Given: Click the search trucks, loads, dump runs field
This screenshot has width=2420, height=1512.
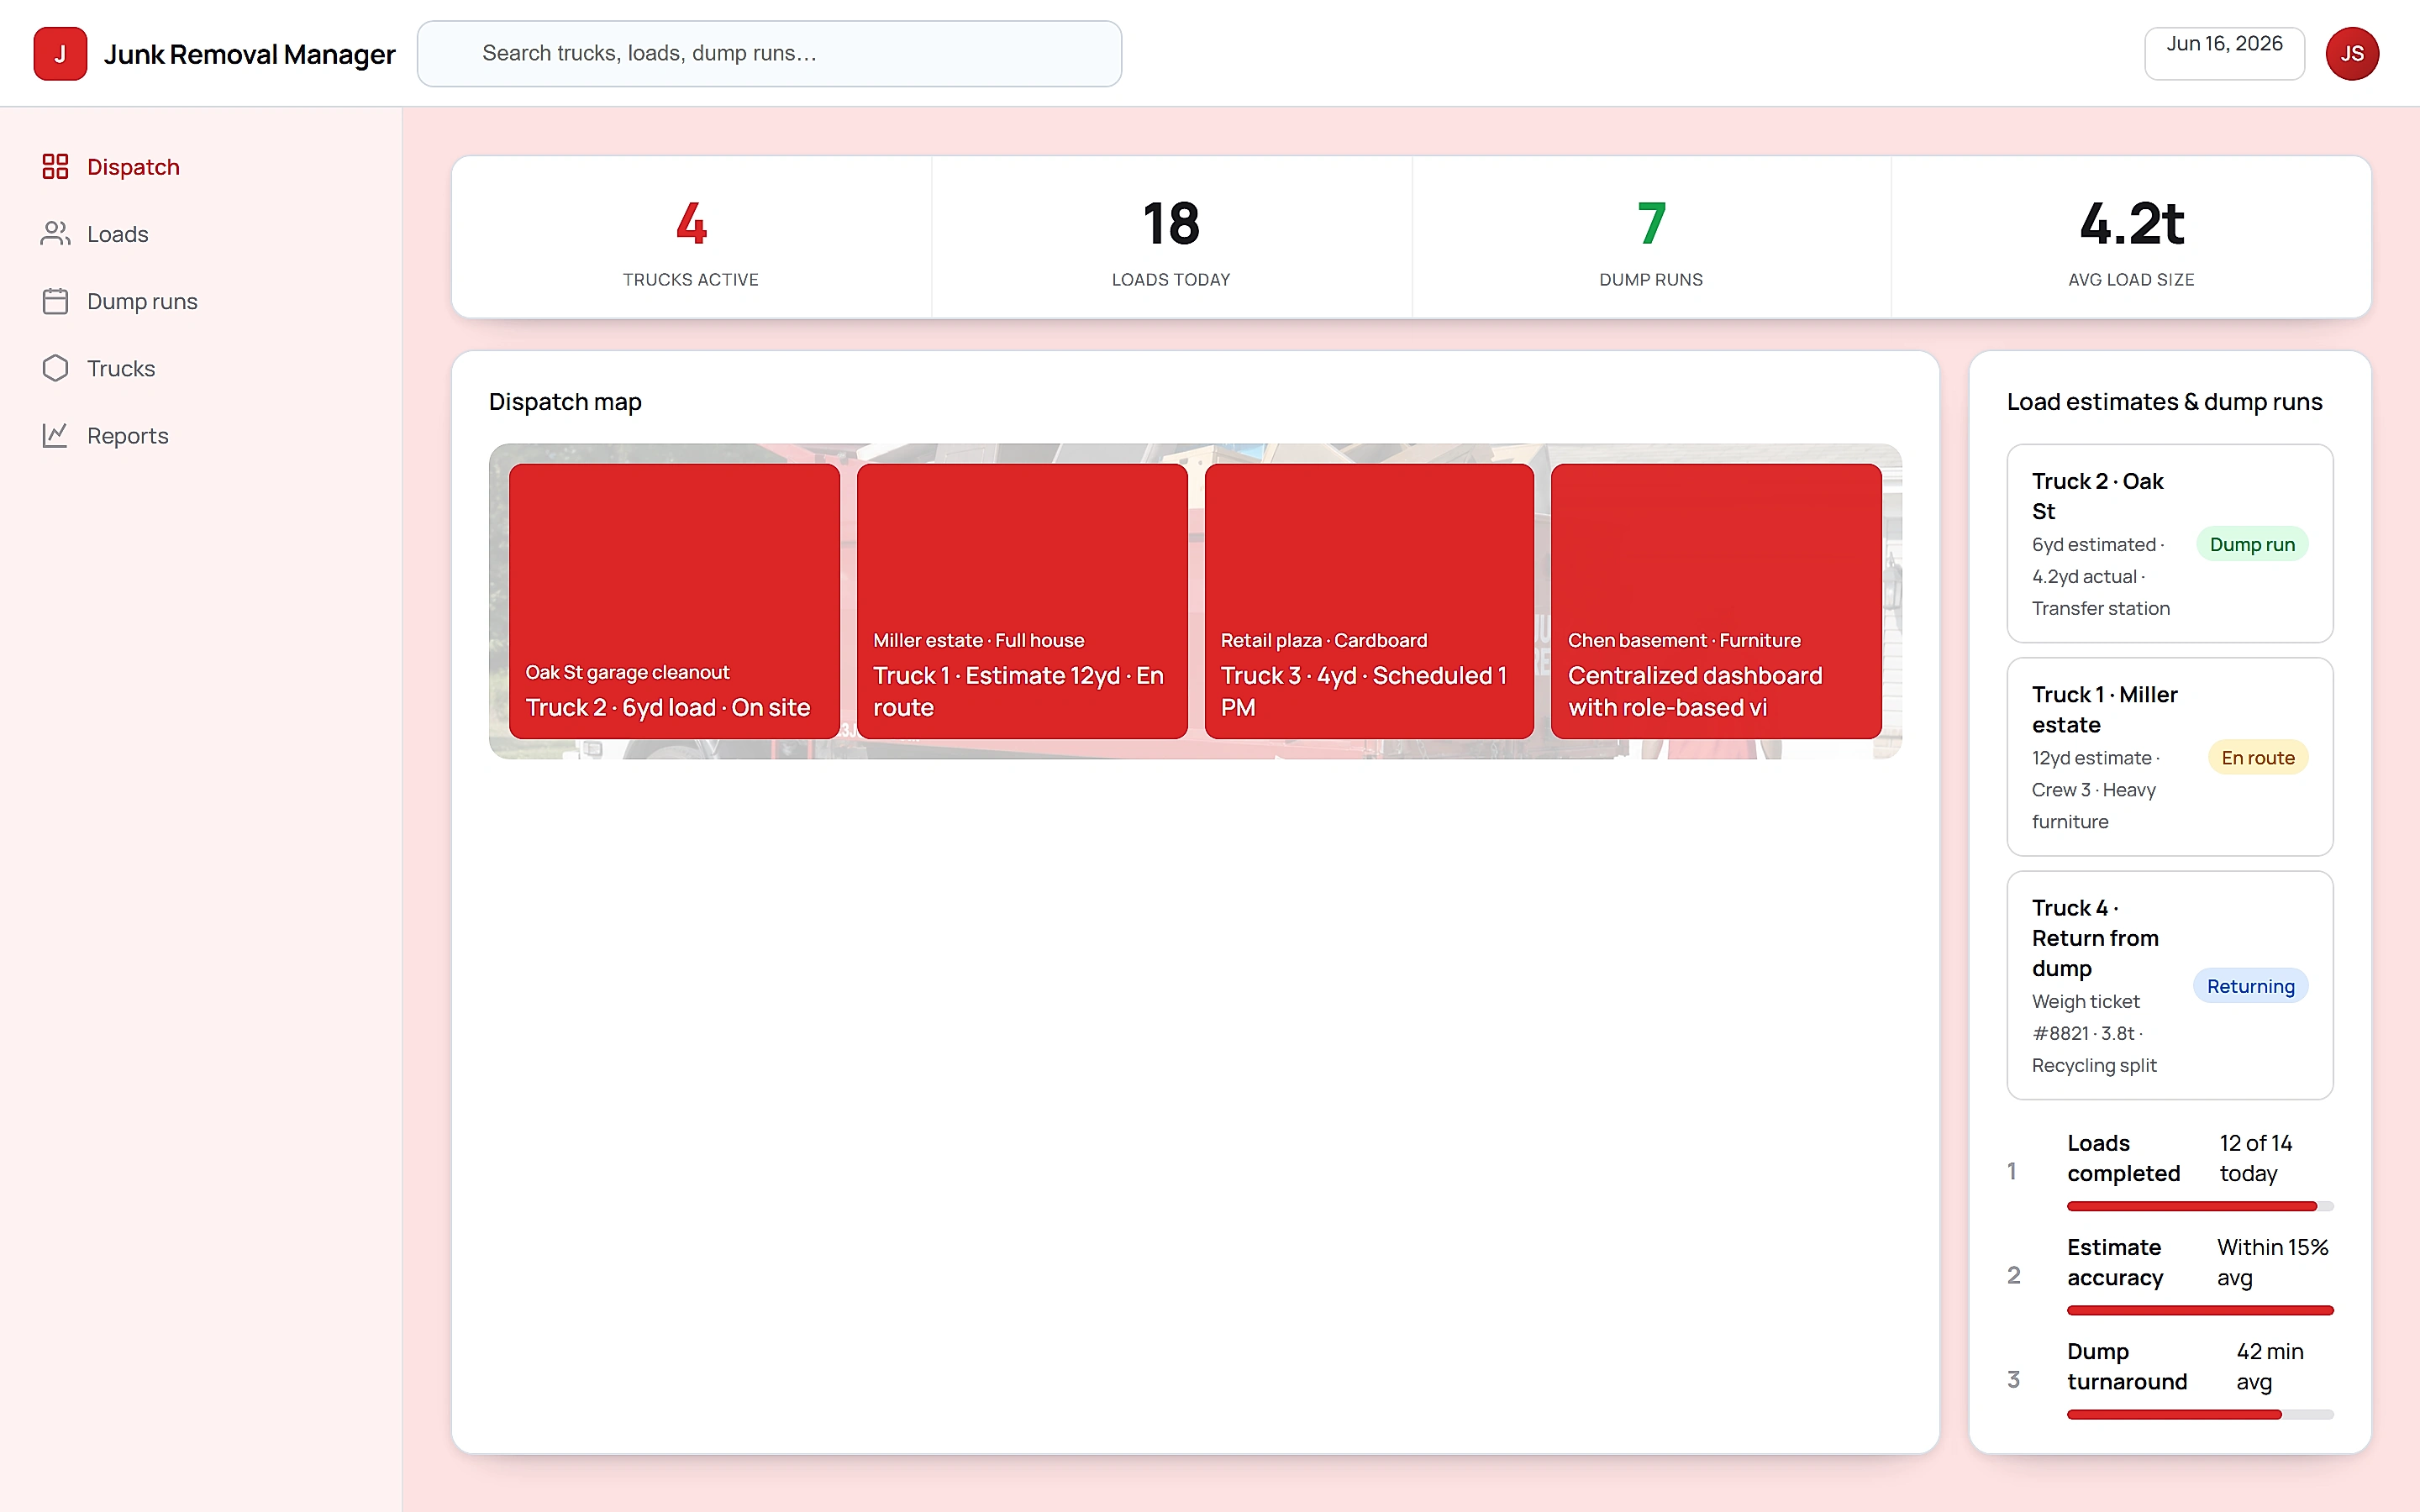Looking at the screenshot, I should click(x=769, y=54).
